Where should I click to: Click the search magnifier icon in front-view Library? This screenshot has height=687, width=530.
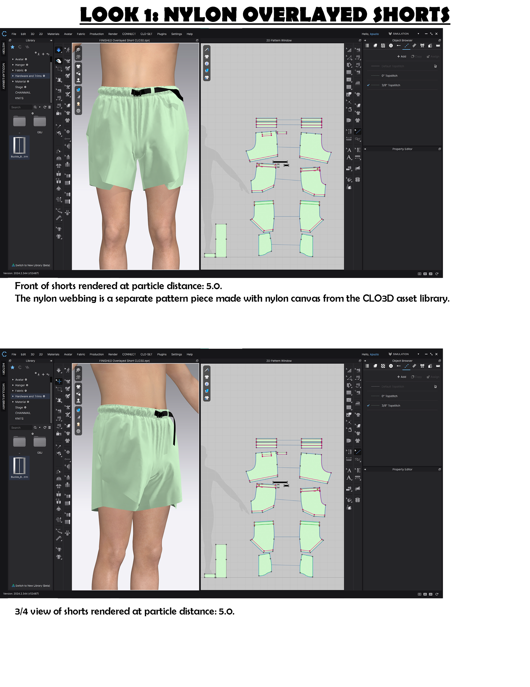click(x=35, y=107)
